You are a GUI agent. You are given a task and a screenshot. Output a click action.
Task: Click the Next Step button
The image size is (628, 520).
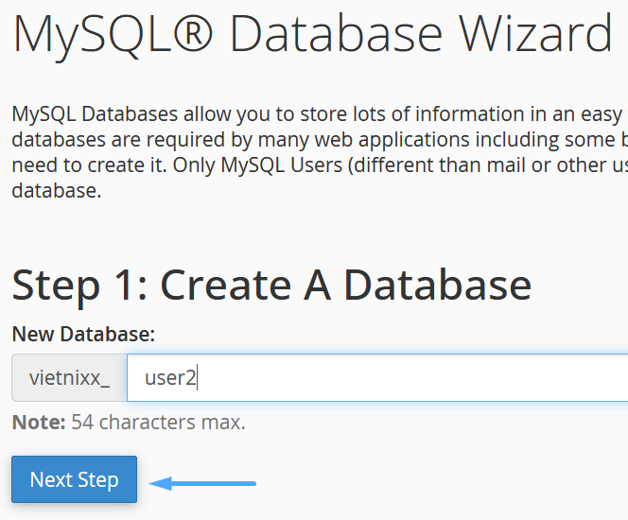(74, 479)
